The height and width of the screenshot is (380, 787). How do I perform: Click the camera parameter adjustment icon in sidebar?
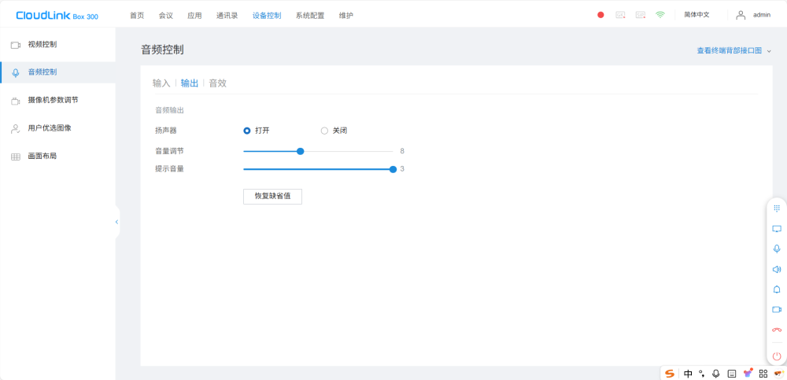coord(16,101)
